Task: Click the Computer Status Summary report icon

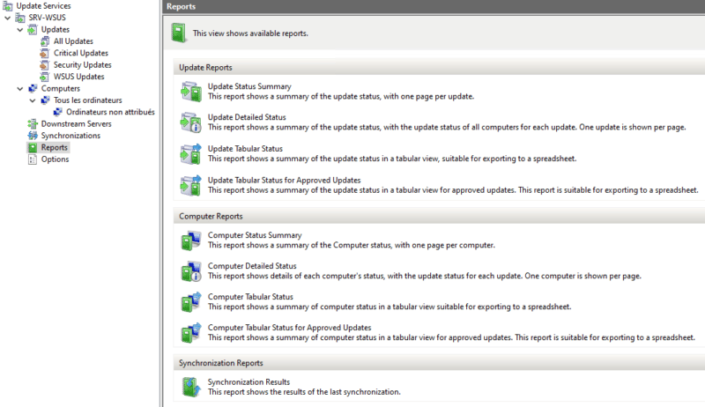Action: point(190,240)
